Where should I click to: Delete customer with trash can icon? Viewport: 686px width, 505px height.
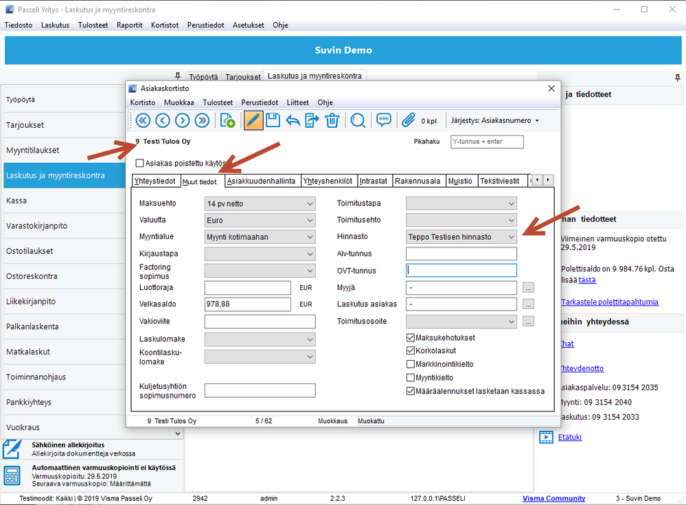(332, 120)
